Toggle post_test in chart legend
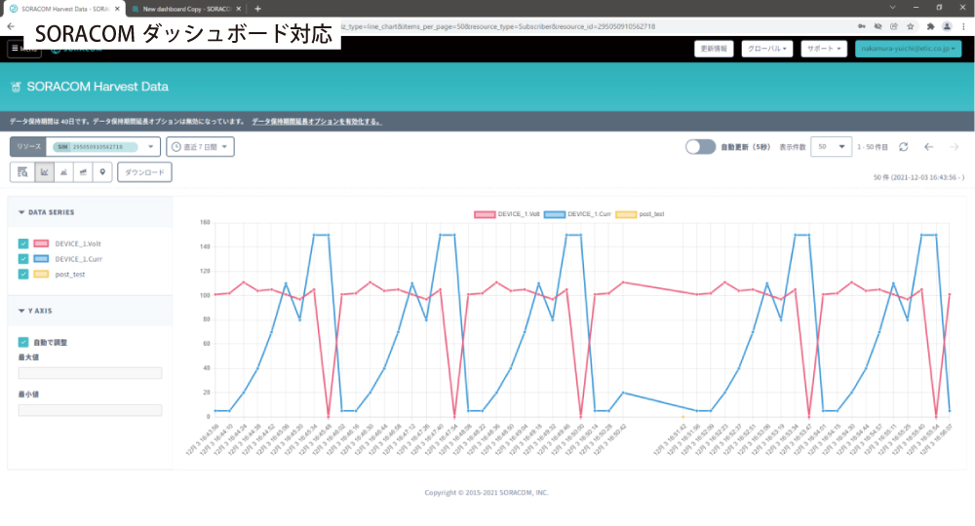The height and width of the screenshot is (526, 975). pyautogui.click(x=641, y=214)
